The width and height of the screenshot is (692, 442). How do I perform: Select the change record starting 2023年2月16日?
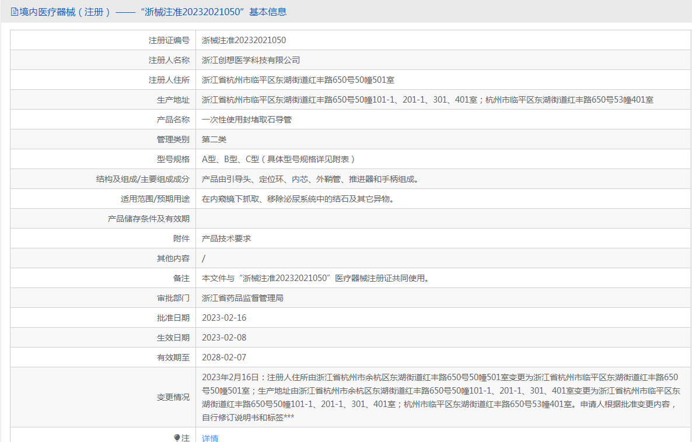tap(441, 398)
